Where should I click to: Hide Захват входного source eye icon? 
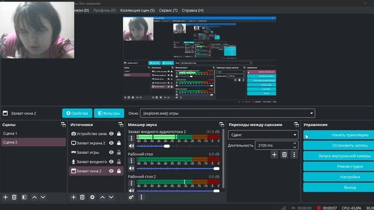112,162
